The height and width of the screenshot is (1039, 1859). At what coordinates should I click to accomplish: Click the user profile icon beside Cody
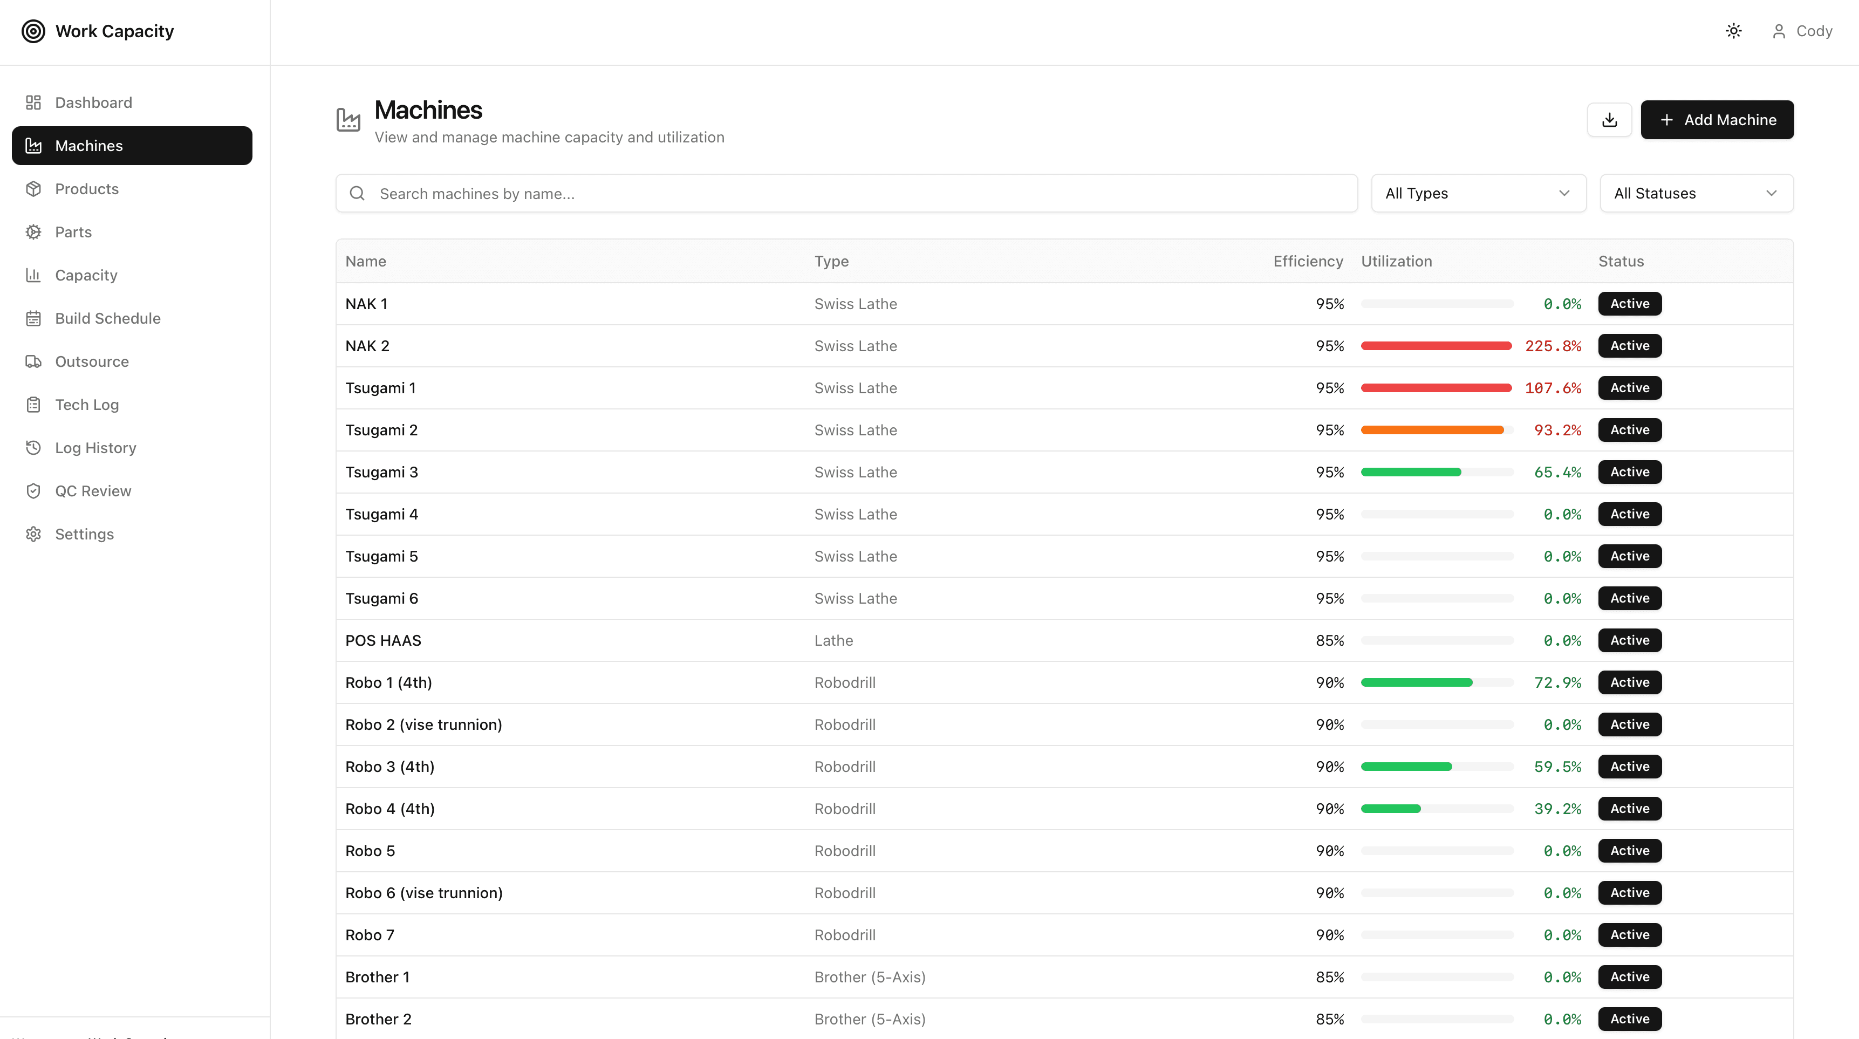(1779, 31)
